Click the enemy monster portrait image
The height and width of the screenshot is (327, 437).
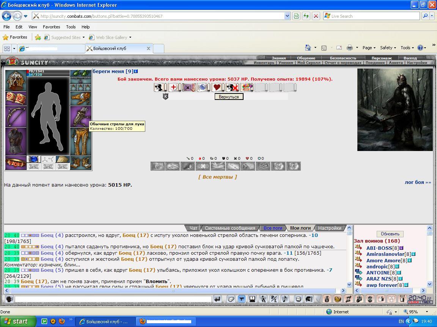395,110
